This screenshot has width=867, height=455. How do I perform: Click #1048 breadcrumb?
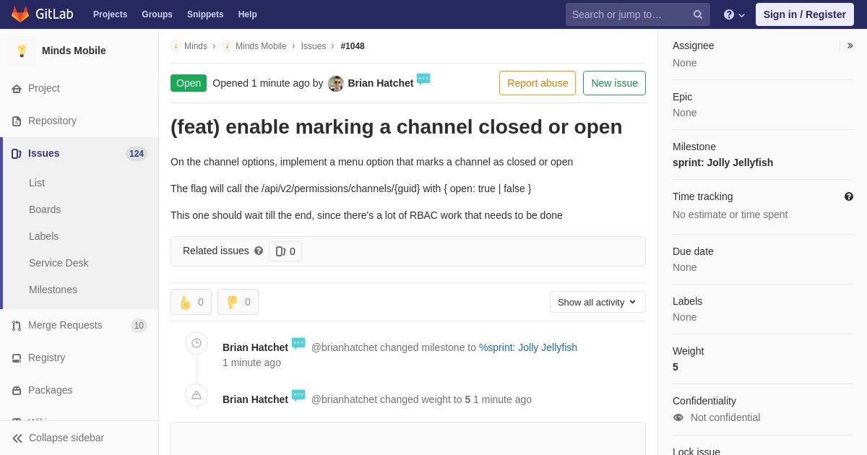click(353, 46)
